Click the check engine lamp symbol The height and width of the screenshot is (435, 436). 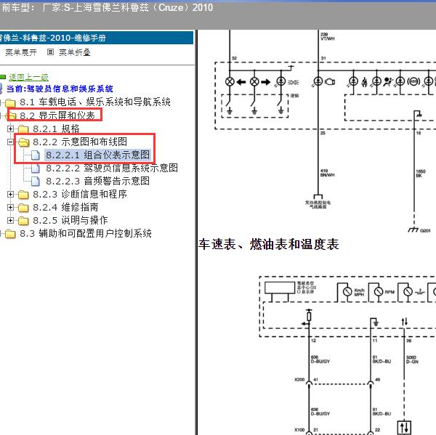pos(330,82)
